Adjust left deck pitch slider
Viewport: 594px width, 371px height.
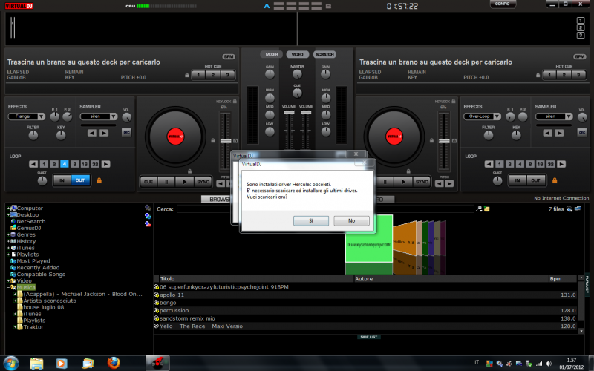[x=226, y=141]
